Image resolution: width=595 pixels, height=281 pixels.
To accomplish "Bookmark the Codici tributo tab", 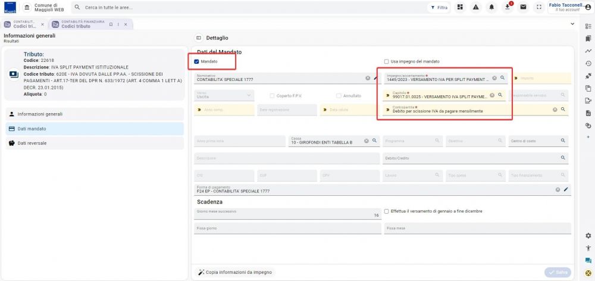I will (111, 24).
